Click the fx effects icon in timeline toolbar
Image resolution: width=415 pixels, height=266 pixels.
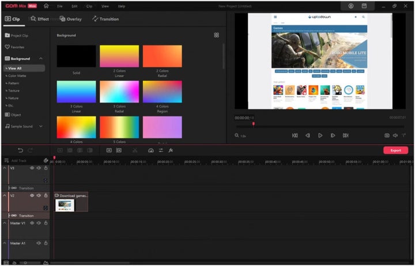point(171,150)
